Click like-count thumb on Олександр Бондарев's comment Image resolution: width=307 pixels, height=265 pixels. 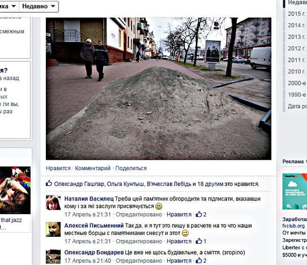point(199,261)
